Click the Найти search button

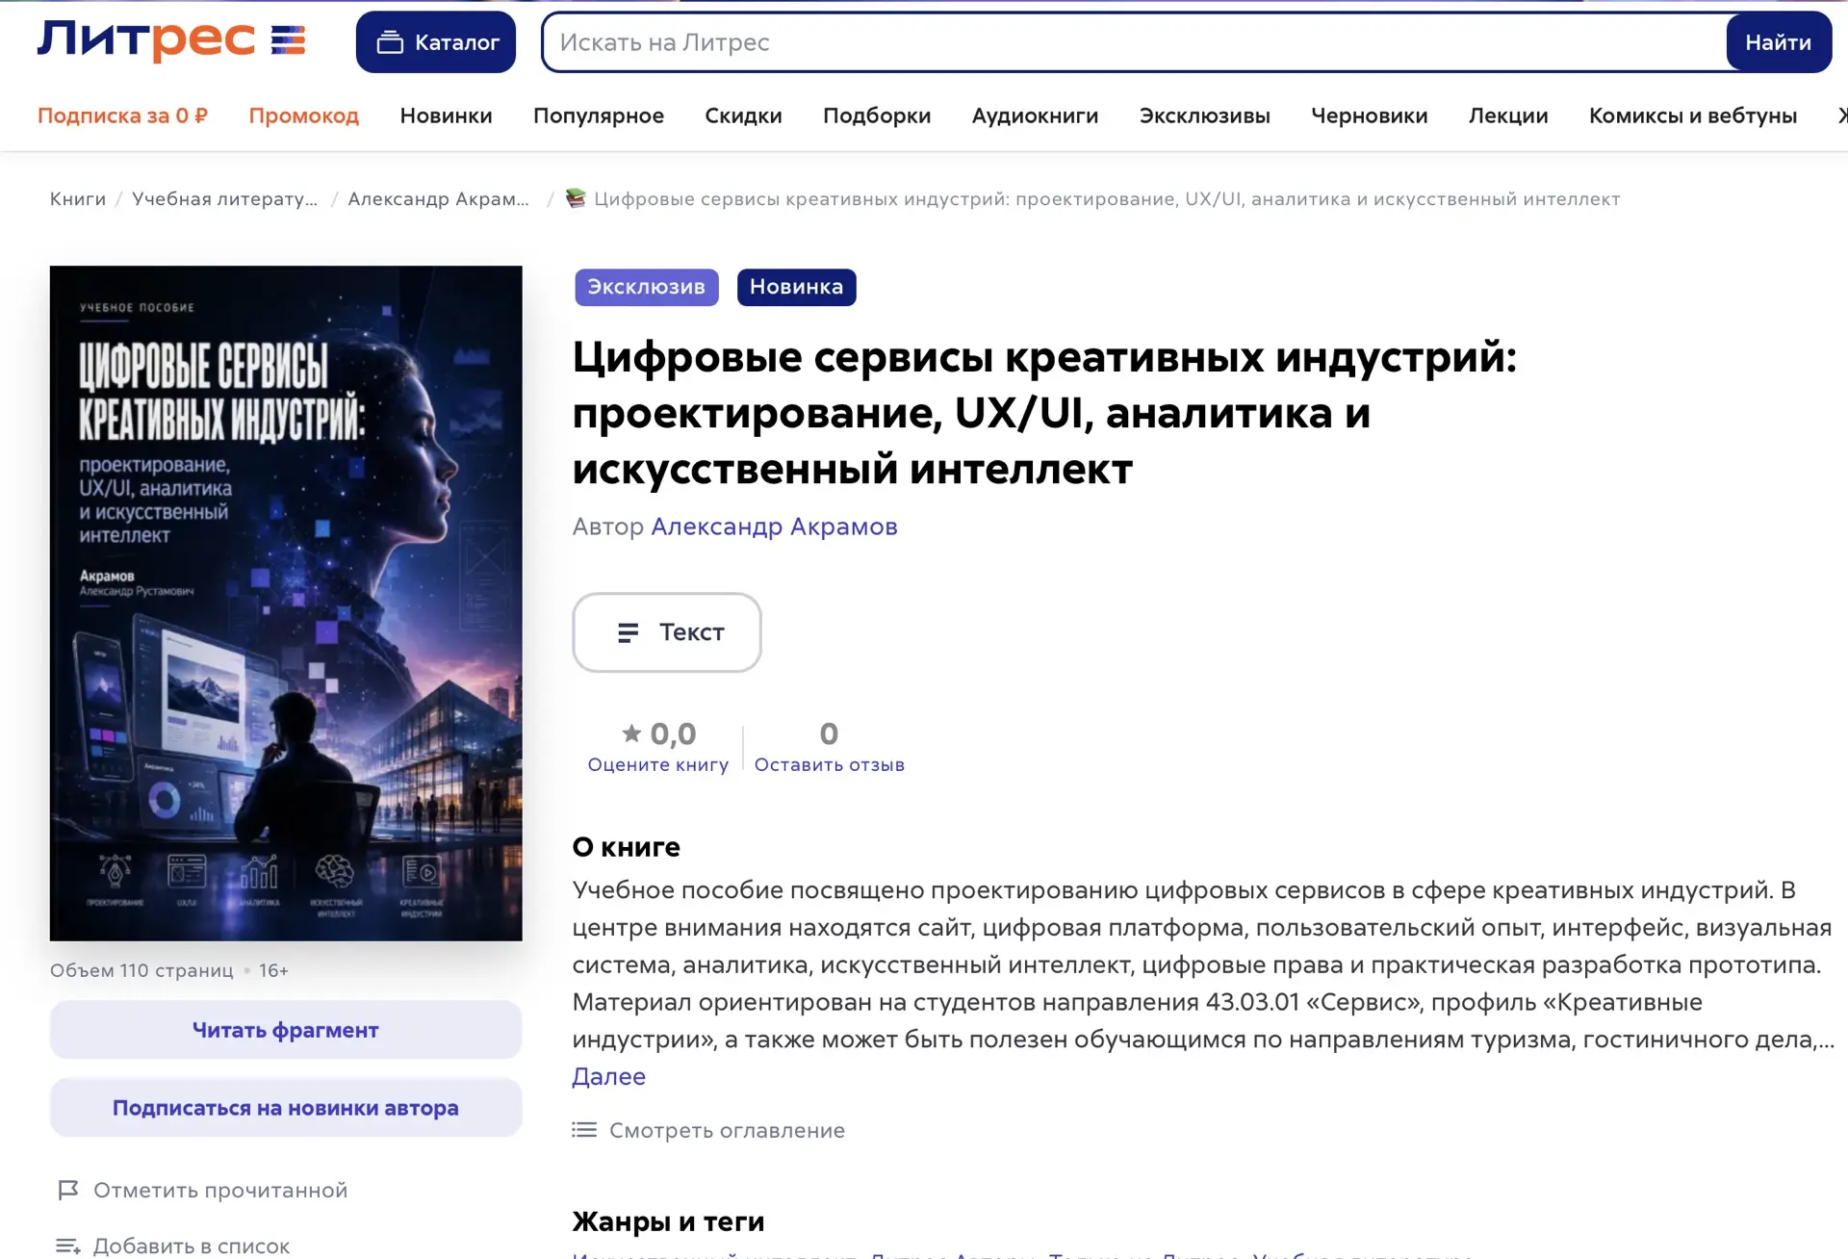point(1778,42)
